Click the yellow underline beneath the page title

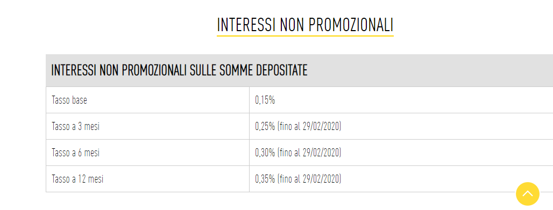click(x=305, y=35)
